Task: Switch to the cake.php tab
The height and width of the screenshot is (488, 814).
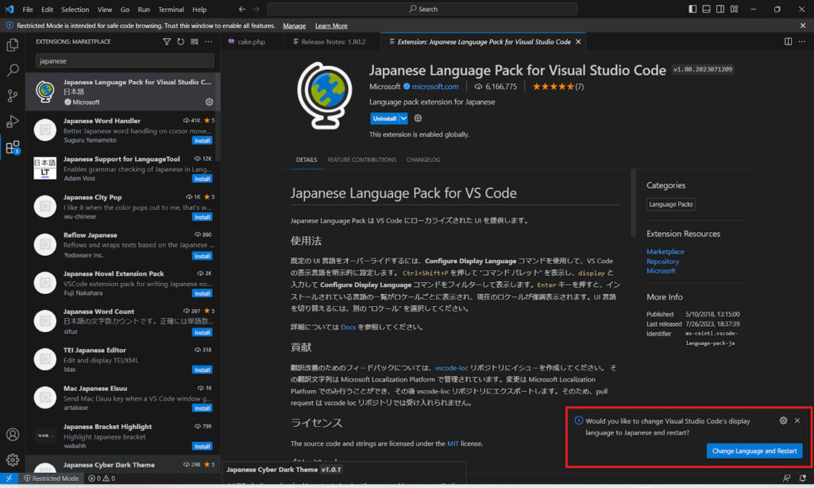Action: [x=252, y=41]
